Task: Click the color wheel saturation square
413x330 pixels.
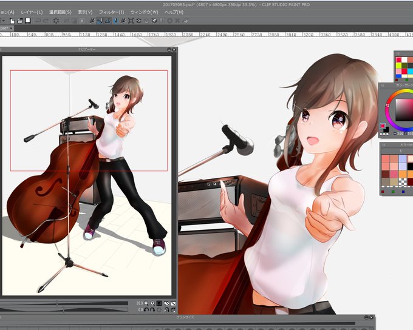Action: (404, 110)
